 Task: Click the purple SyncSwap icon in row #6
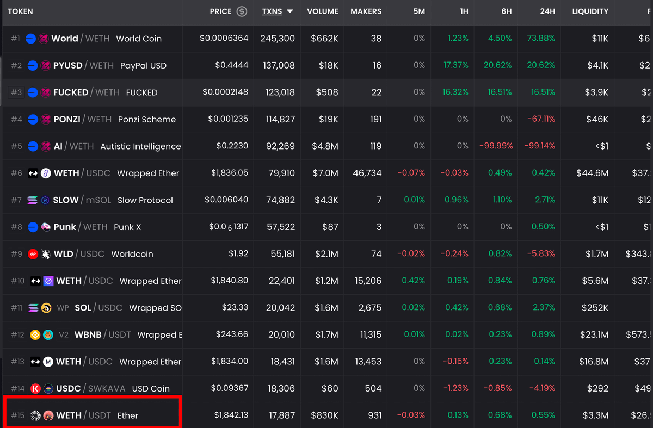click(46, 173)
